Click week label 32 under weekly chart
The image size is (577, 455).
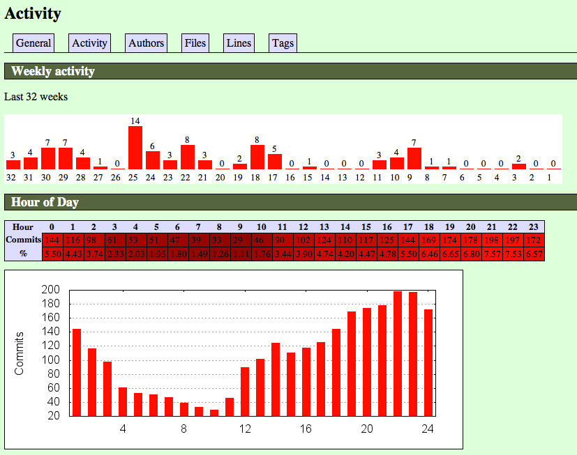pos(11,178)
